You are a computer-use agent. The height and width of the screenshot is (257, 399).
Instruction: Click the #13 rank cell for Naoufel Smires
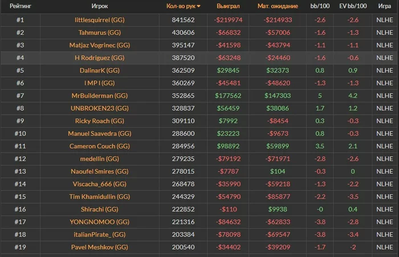pyautogui.click(x=21, y=172)
